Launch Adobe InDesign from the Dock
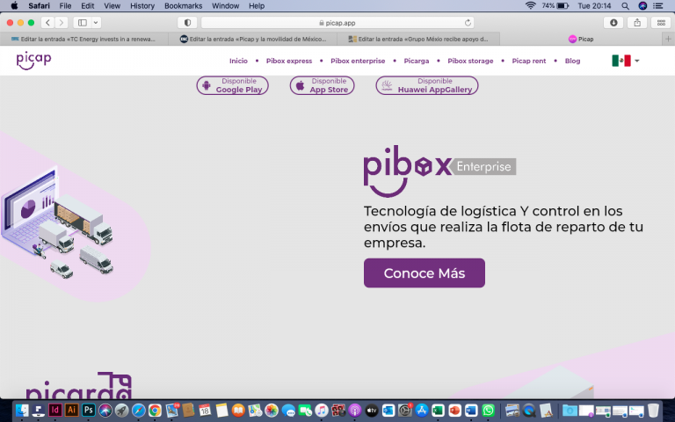The width and height of the screenshot is (675, 422). click(x=54, y=411)
